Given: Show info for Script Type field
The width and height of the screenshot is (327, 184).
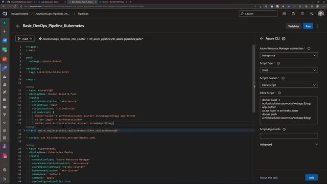Looking at the screenshot, I should 278,63.
